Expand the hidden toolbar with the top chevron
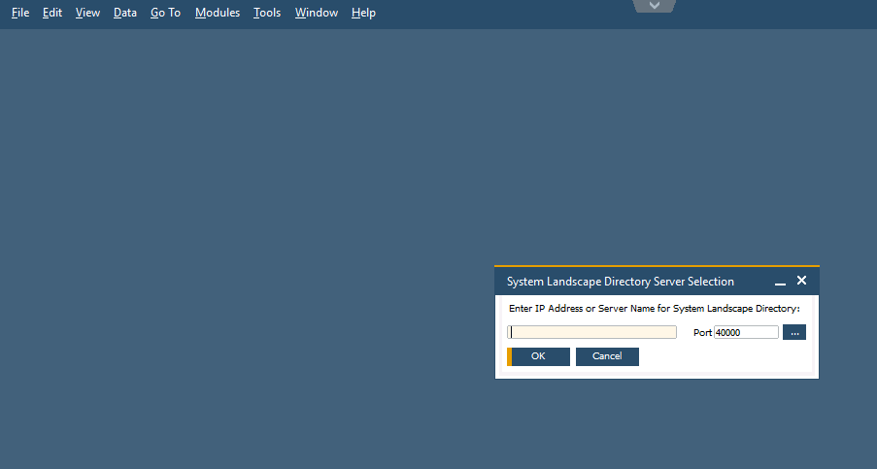Viewport: 877px width, 469px height. pos(655,6)
